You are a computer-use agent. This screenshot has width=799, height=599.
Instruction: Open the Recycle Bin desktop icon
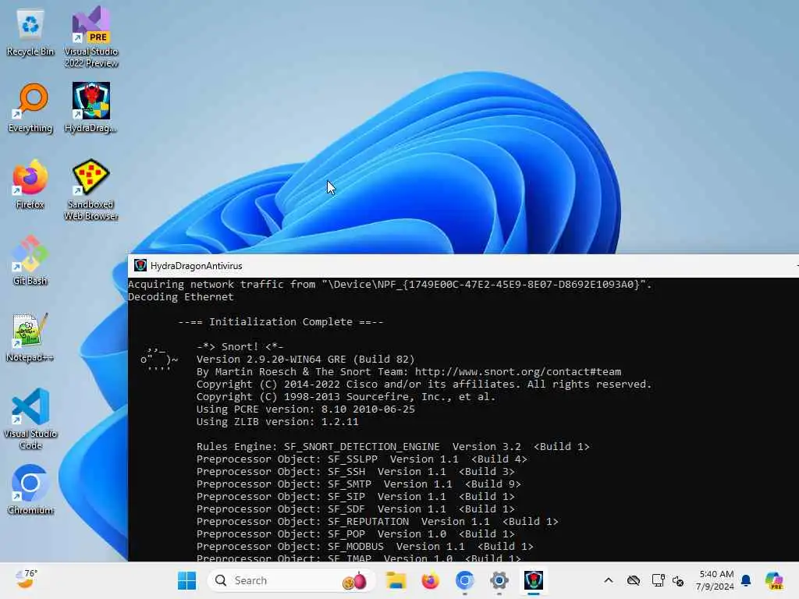30,32
